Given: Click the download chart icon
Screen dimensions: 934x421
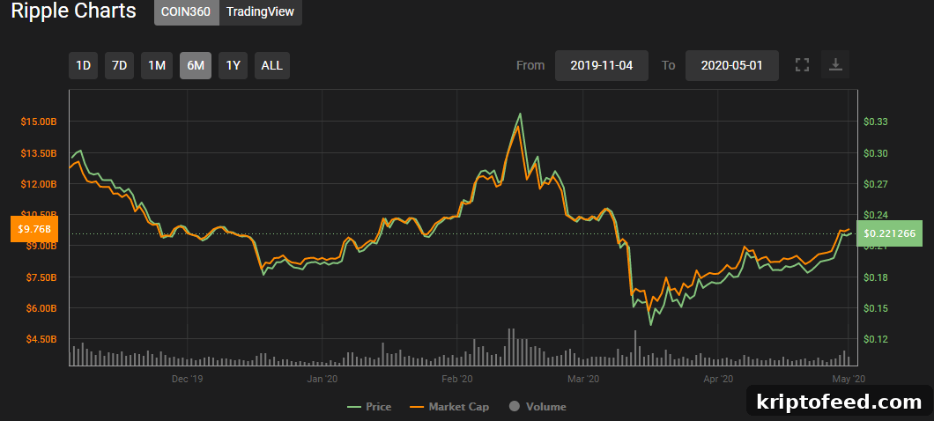Looking at the screenshot, I should pyautogui.click(x=835, y=65).
